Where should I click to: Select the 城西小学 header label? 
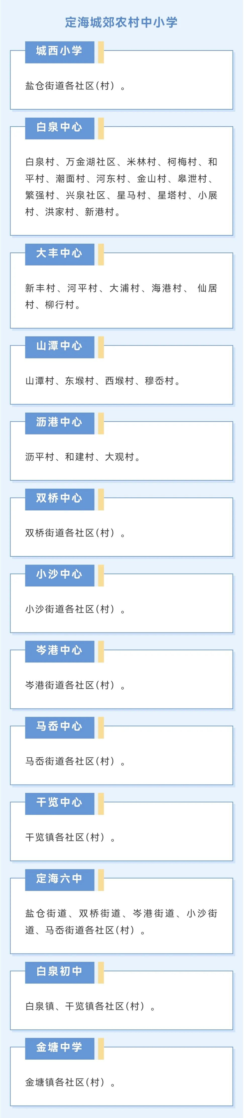[60, 52]
